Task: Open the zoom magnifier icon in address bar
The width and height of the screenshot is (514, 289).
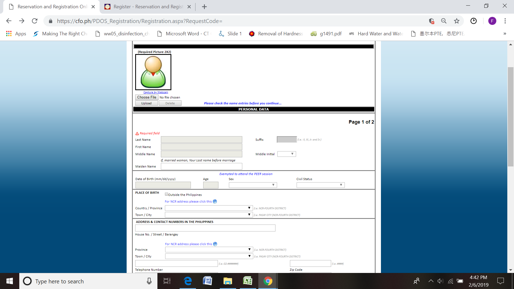Action: (444, 21)
